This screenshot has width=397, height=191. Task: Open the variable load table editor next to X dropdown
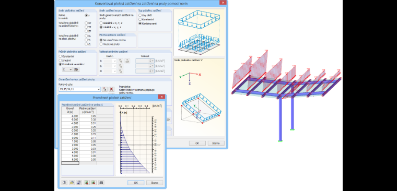pos(76,69)
